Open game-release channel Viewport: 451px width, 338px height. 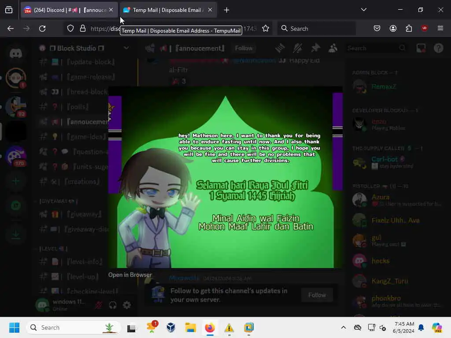click(77, 77)
